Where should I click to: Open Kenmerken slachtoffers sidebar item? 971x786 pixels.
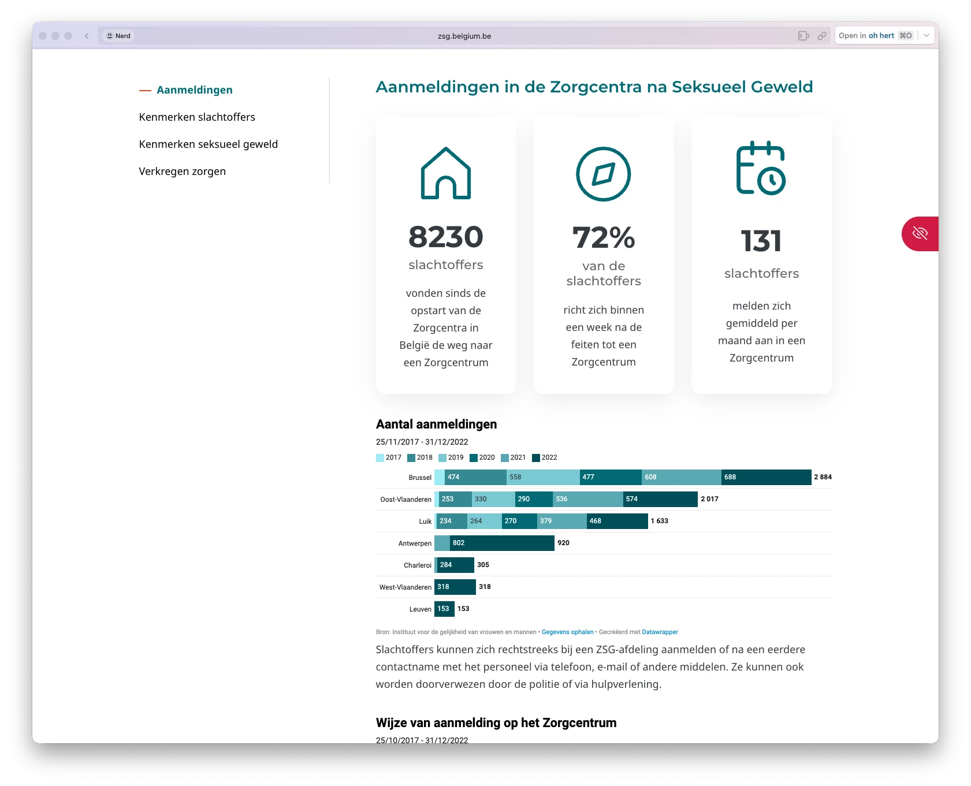coord(197,117)
